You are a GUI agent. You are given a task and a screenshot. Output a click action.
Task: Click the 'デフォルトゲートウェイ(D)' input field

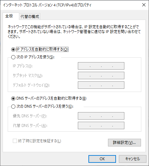pyautogui.click(x=101, y=85)
